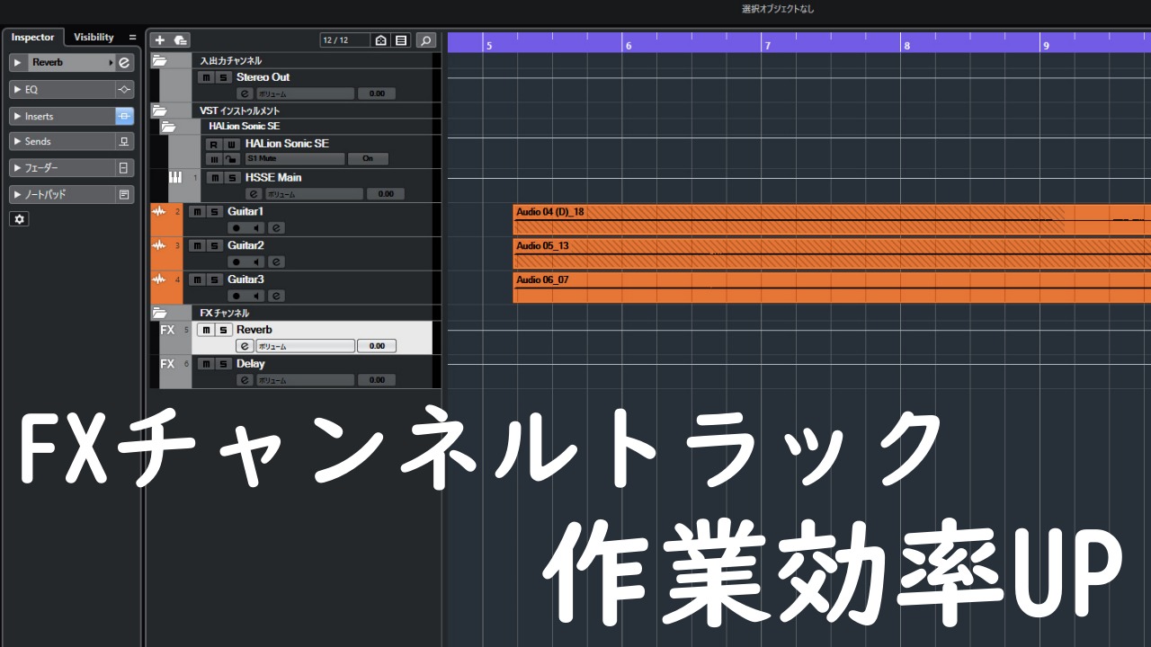Click Reverb track volume value field
This screenshot has width=1151, height=647.
click(x=376, y=346)
